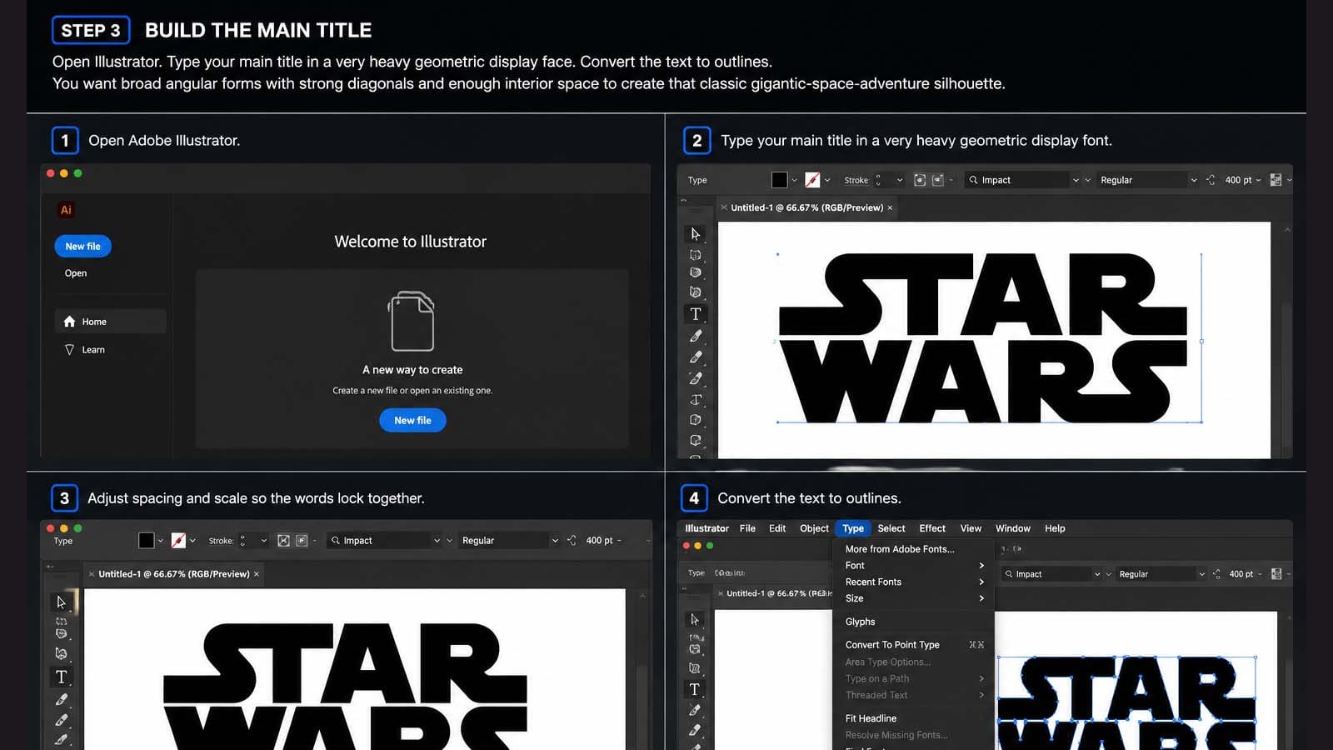Viewport: 1333px width, 750px height.
Task: Expand the Impact font list arrow in panel 3
Action: 437,541
